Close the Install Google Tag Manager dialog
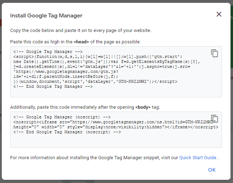233x183 pixels. coord(219,14)
